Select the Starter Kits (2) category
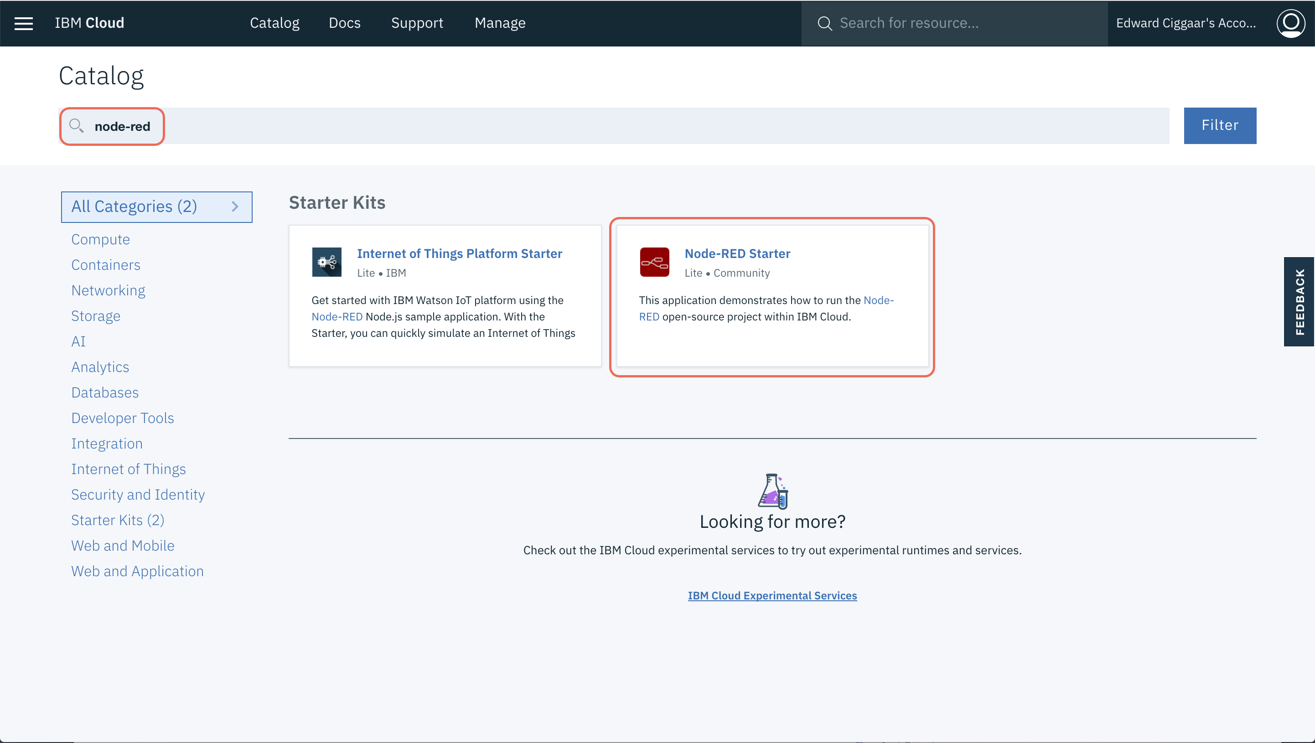The image size is (1315, 743). coord(118,520)
